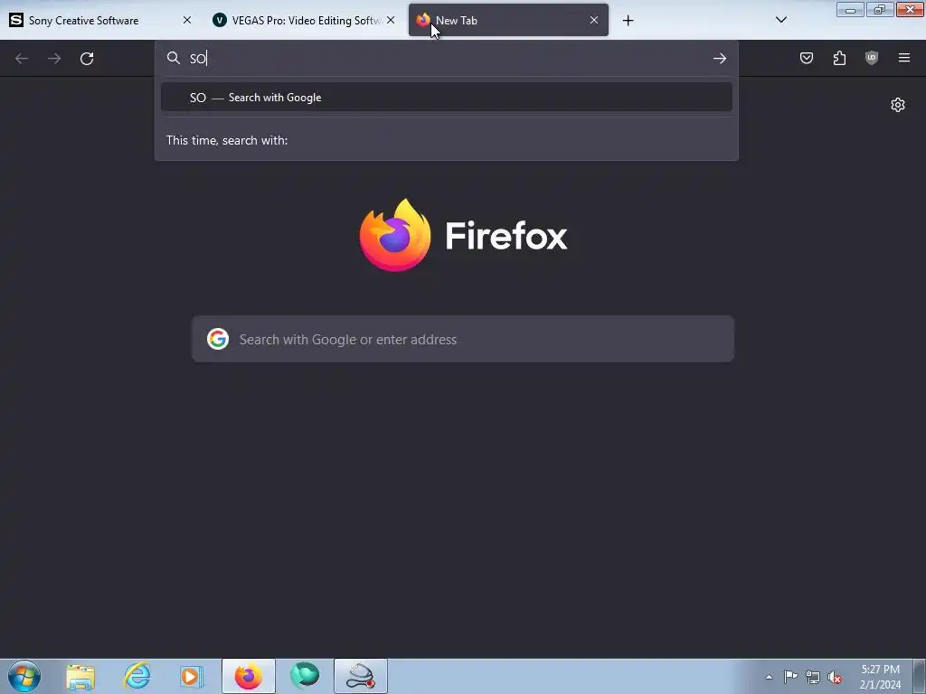Click the address bar magnifier icon
The width and height of the screenshot is (926, 694).
(x=173, y=58)
